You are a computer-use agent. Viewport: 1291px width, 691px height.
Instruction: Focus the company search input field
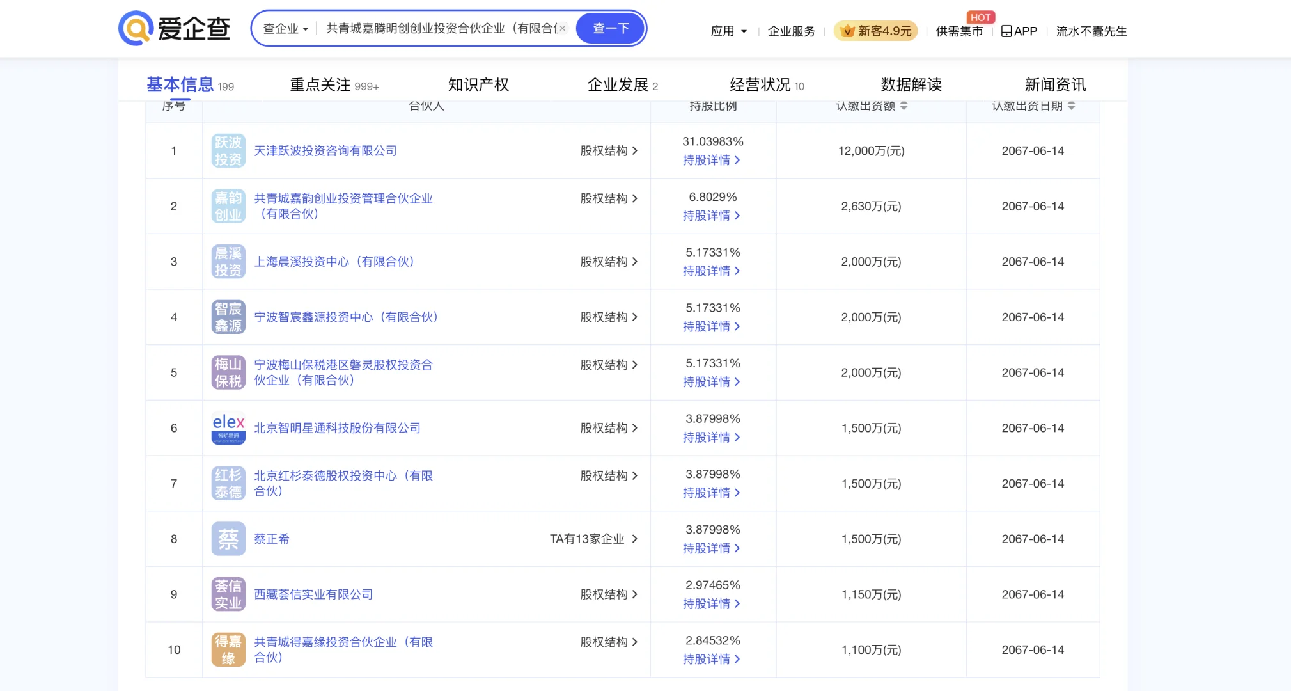441,28
